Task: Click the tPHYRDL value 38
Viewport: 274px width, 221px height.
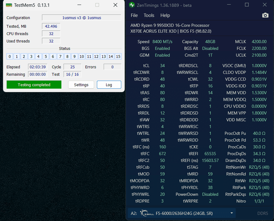Action: pyautogui.click(x=210, y=187)
